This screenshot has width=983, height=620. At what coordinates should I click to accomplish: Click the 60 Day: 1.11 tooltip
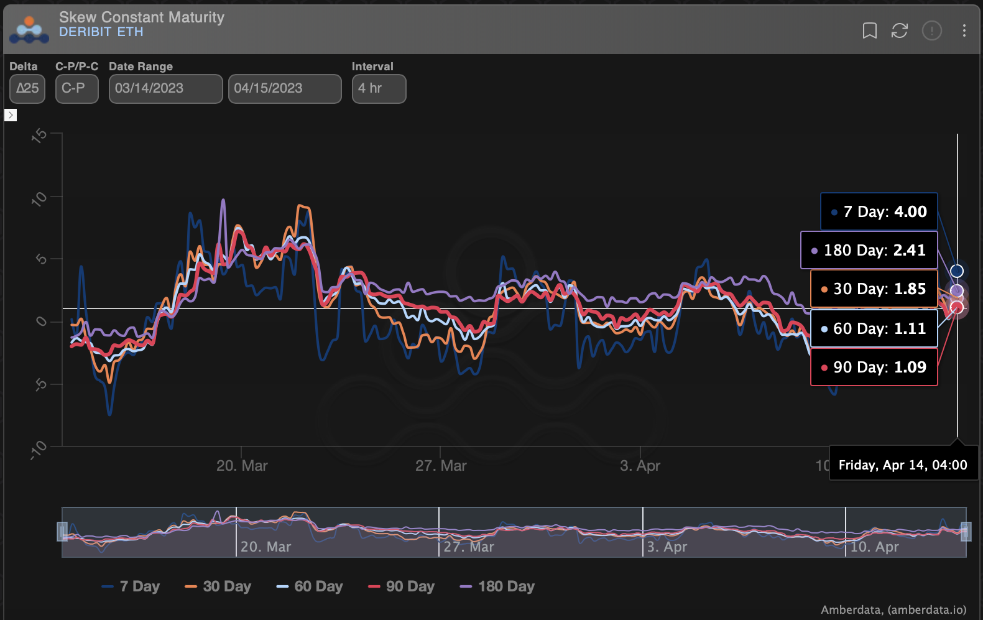pos(874,328)
